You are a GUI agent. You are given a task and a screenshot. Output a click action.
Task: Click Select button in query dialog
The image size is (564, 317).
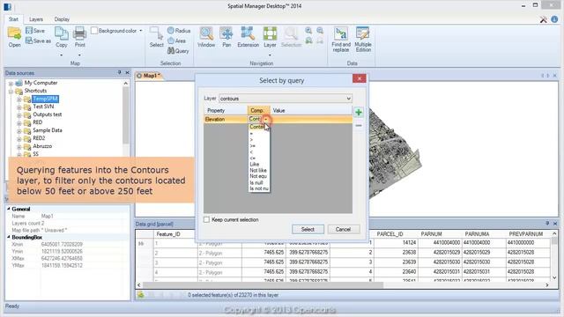308,229
